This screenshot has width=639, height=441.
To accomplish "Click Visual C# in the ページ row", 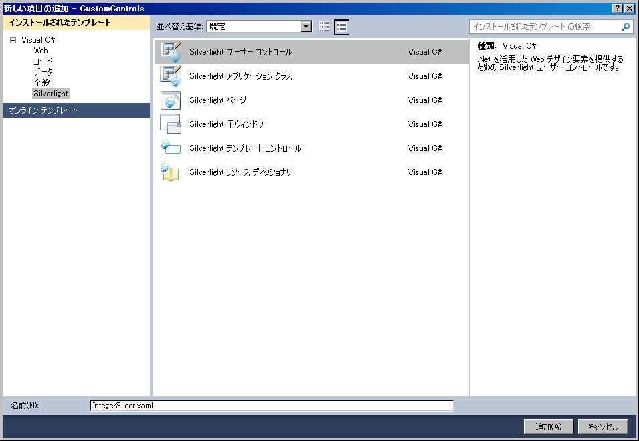I will click(x=425, y=100).
